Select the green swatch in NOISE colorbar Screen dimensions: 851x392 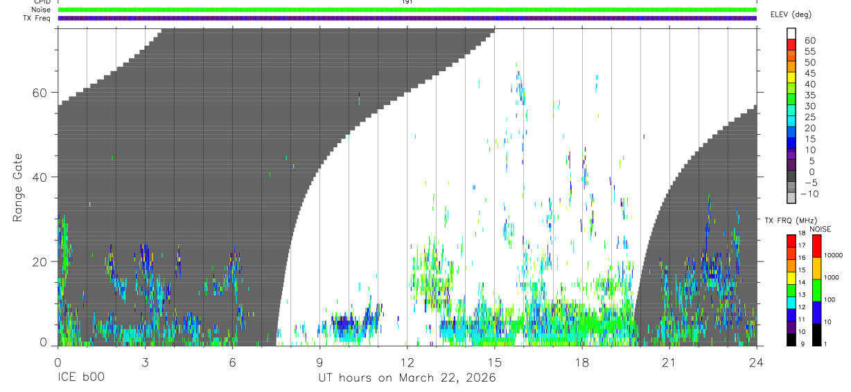(816, 290)
